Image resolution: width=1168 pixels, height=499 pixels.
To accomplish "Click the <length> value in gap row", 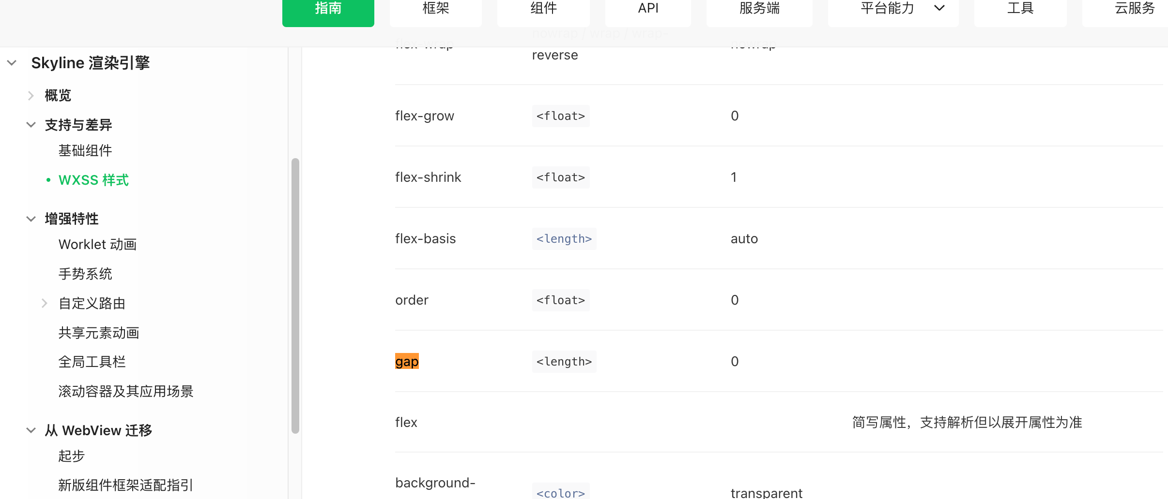I will [x=564, y=362].
